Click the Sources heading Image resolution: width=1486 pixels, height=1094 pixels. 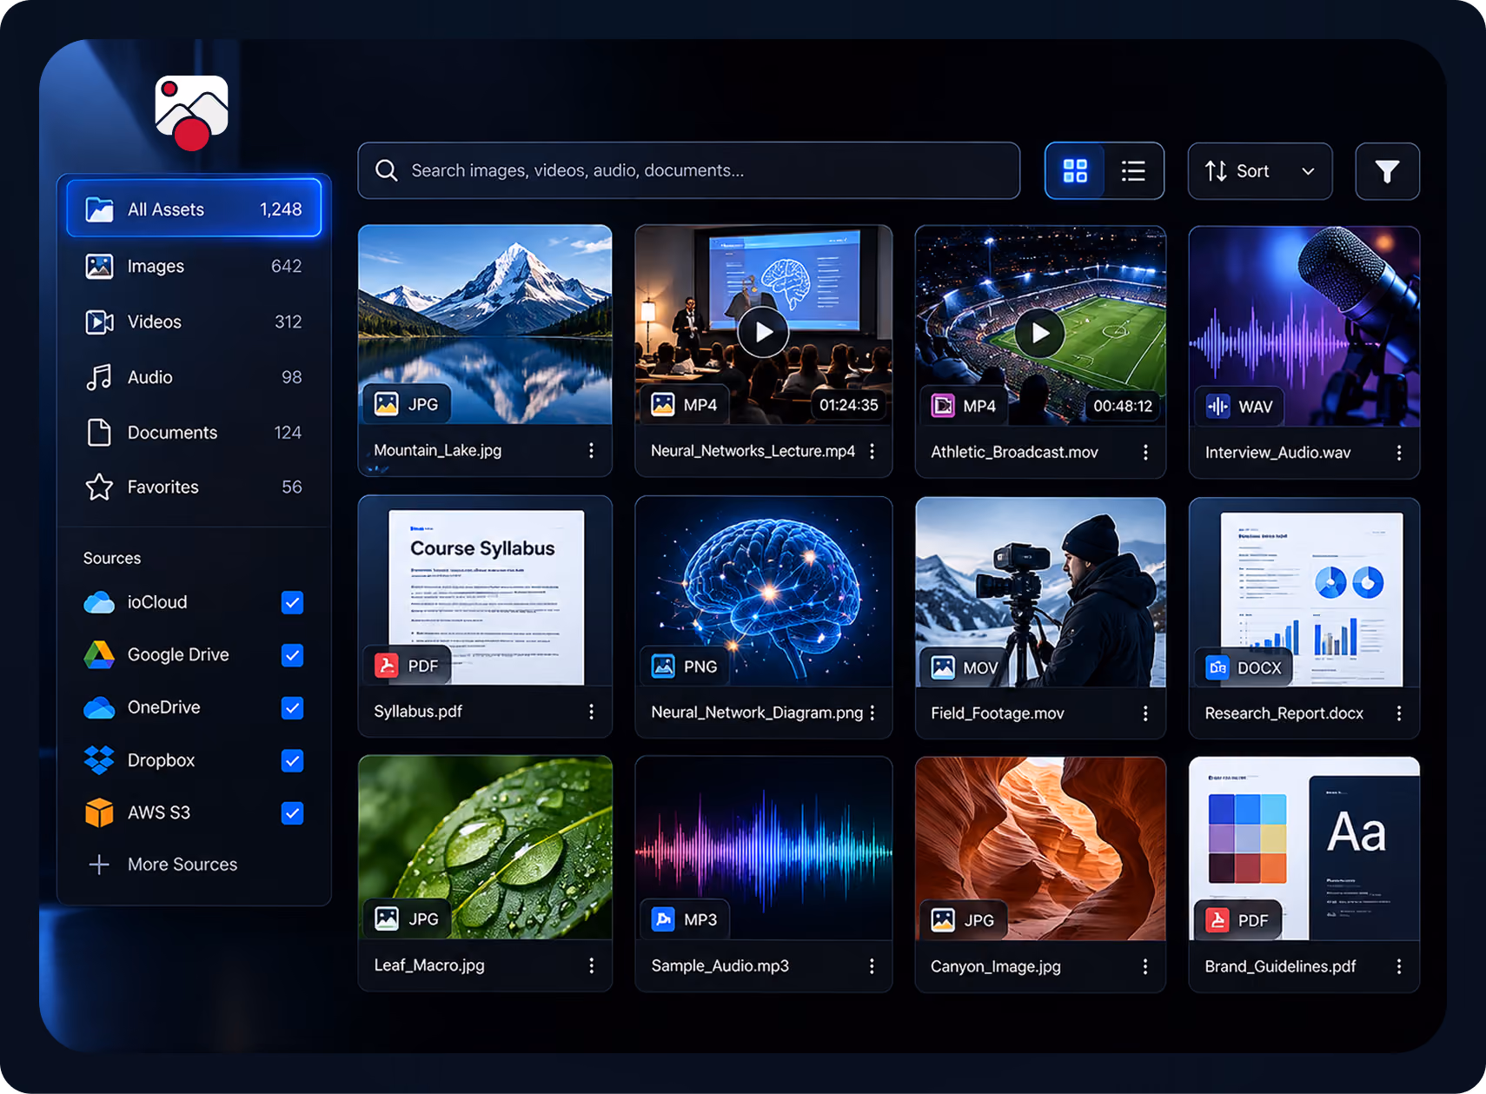pos(112,558)
